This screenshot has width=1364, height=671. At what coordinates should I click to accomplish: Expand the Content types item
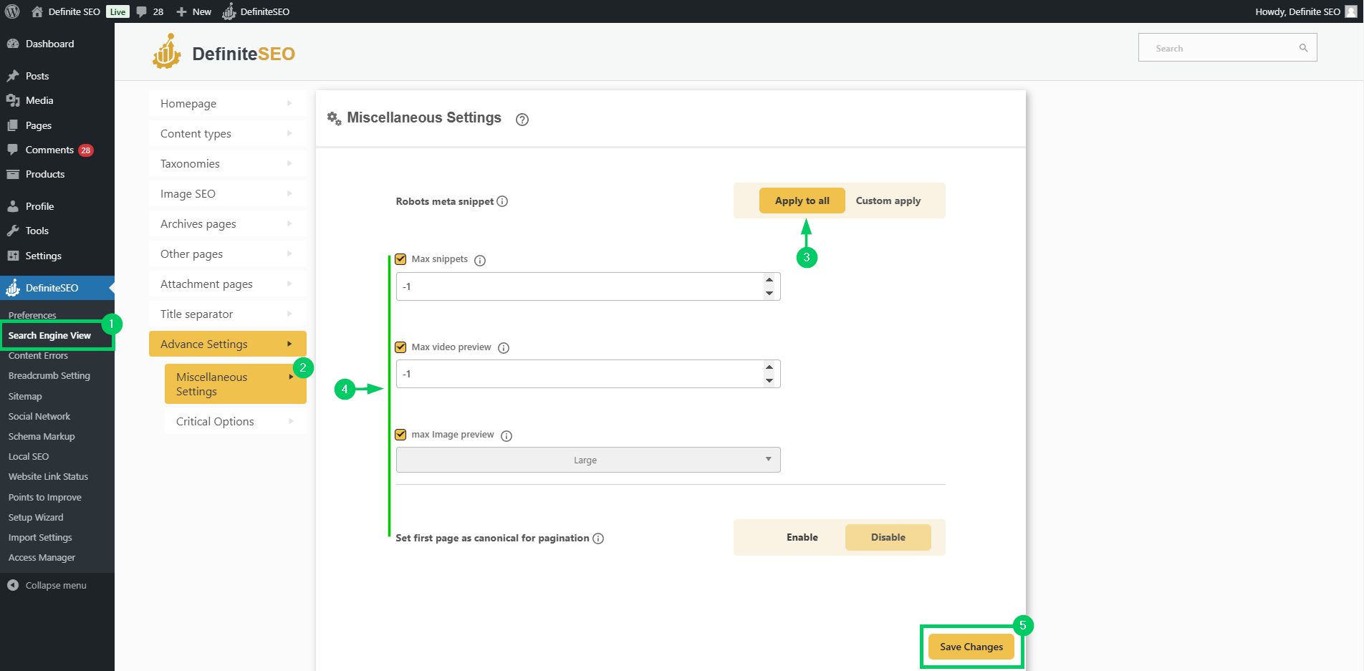228,133
